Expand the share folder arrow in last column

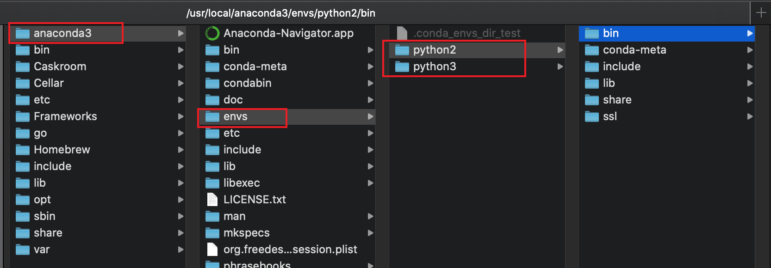[750, 100]
